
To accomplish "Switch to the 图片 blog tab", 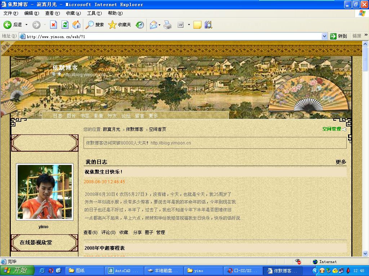I will [71, 116].
